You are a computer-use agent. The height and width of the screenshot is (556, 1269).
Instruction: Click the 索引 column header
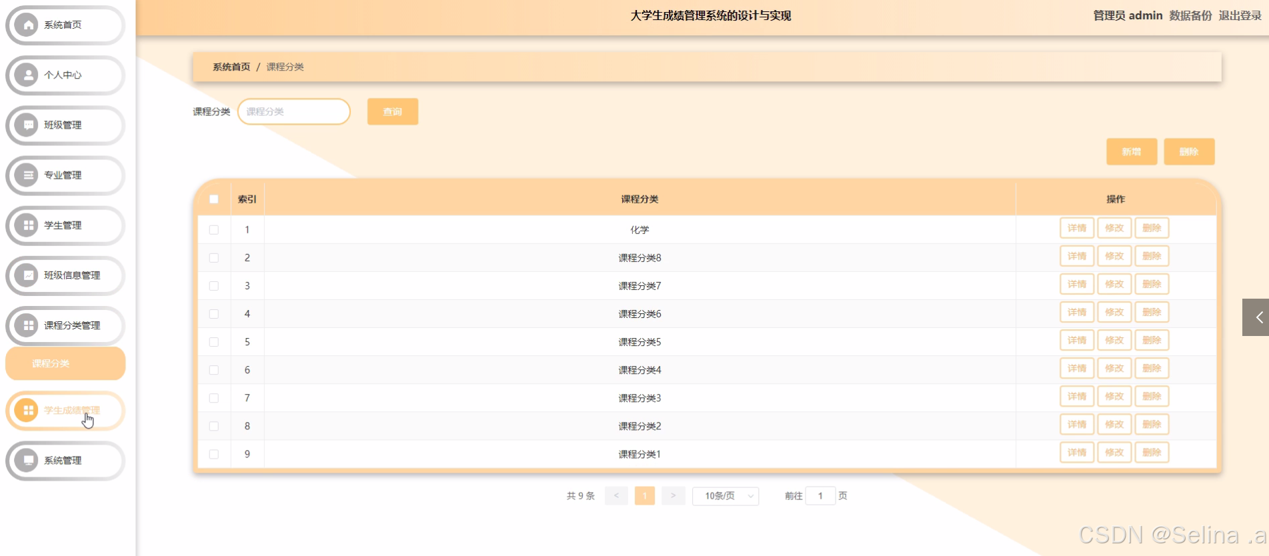(x=247, y=199)
